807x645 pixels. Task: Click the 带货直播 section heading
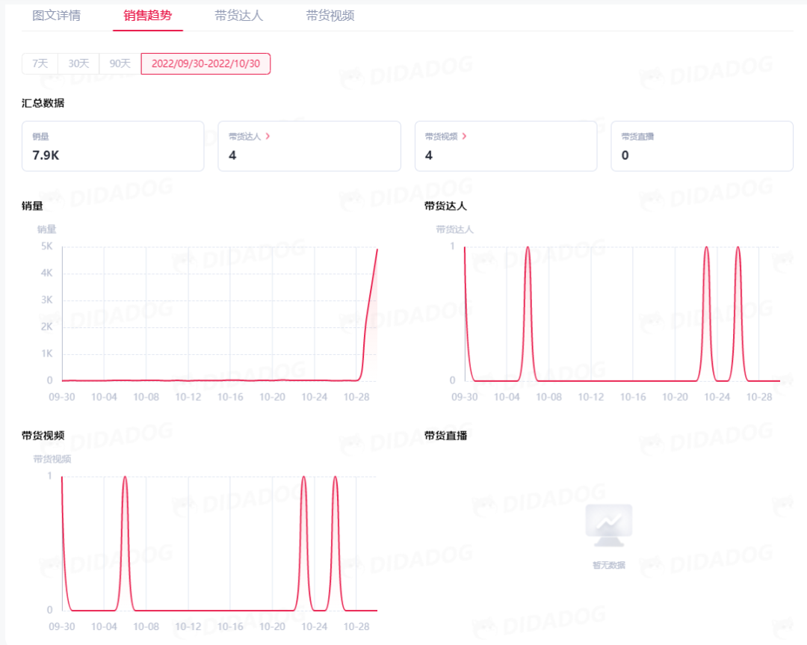point(445,436)
